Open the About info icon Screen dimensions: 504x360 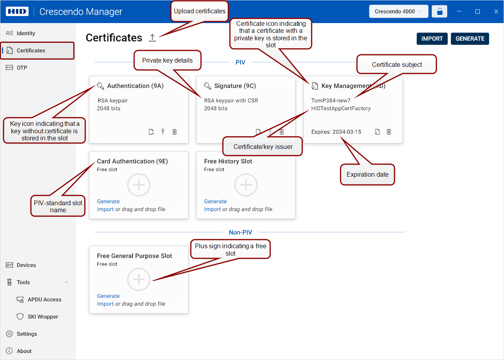click(x=10, y=351)
